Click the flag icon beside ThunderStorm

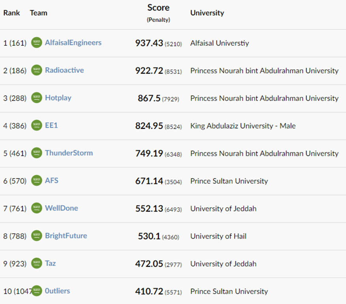click(36, 153)
